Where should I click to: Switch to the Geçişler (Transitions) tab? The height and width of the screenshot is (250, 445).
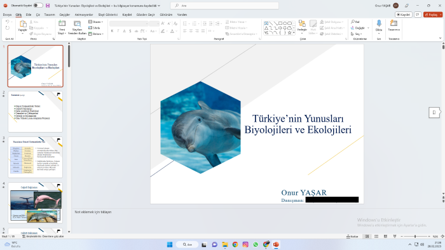tap(65, 15)
